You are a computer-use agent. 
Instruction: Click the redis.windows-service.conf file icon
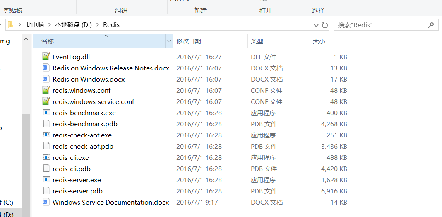pos(46,101)
